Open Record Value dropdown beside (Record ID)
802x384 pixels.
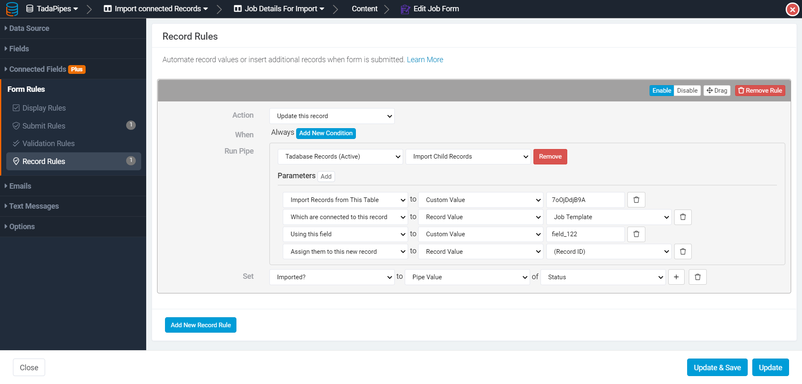click(481, 252)
